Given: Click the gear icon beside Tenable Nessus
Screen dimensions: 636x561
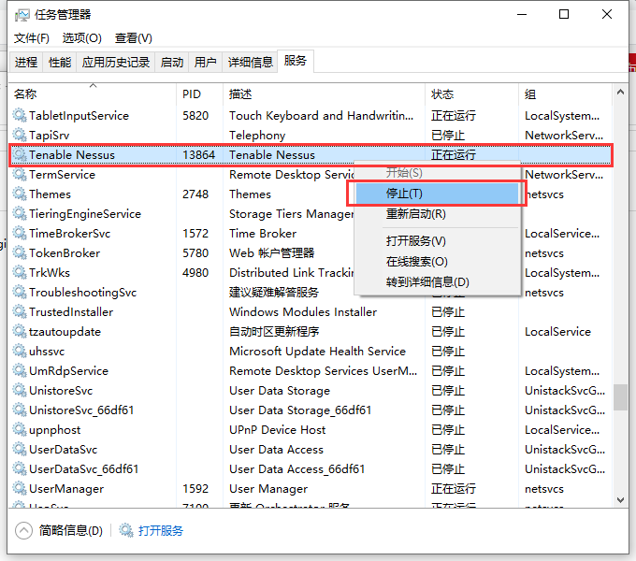Looking at the screenshot, I should tap(20, 154).
